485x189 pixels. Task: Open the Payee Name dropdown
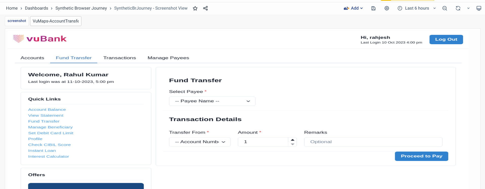tap(212, 101)
